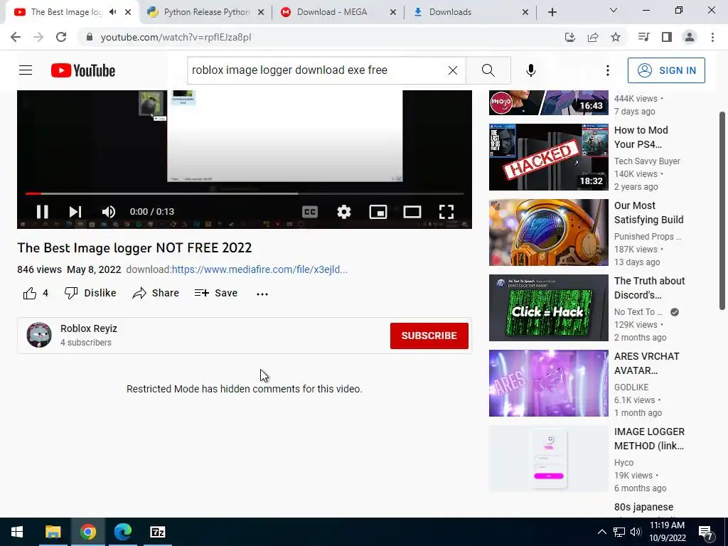The width and height of the screenshot is (728, 546).
Task: Toggle closed captions on the video
Action: point(310,212)
